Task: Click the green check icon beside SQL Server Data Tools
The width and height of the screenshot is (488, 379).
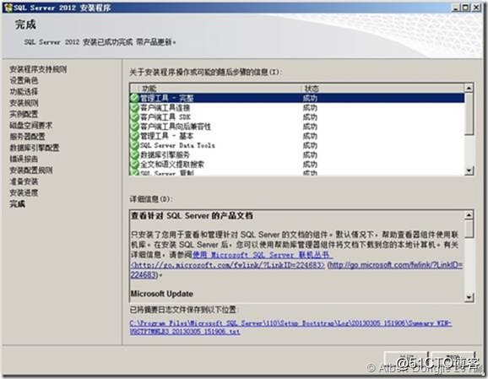Action: pos(134,145)
